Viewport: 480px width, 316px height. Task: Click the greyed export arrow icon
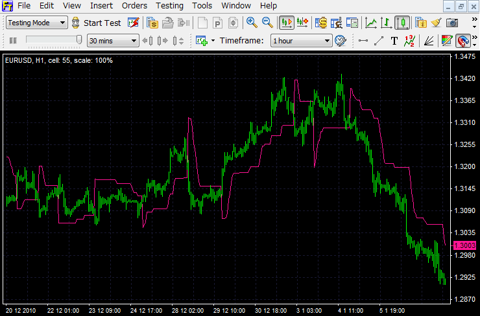click(184, 23)
